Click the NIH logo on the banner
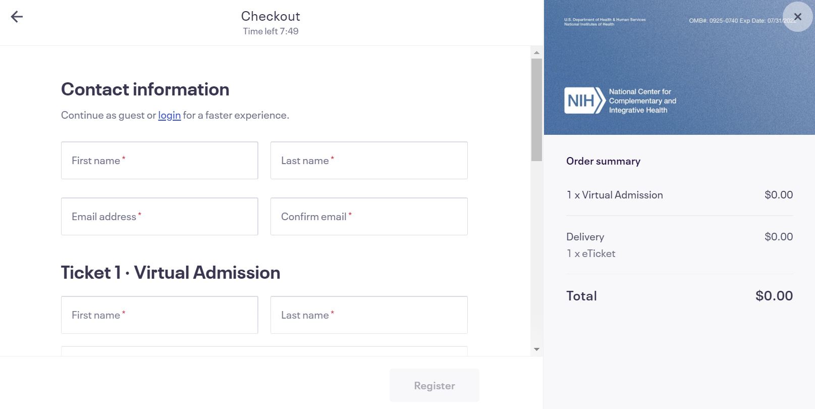Viewport: 815px width, 409px height. 584,100
